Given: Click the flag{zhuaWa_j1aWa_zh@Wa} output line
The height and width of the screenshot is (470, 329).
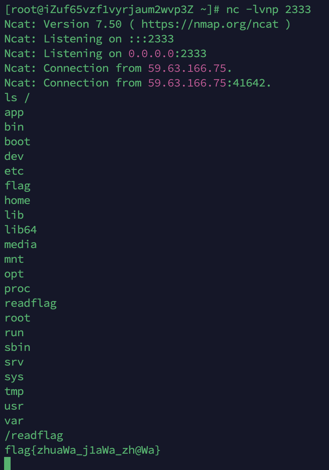Looking at the screenshot, I should [82, 450].
